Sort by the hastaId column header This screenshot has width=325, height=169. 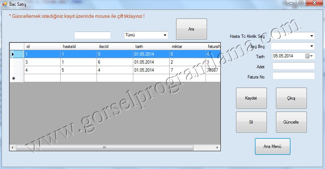[78, 46]
